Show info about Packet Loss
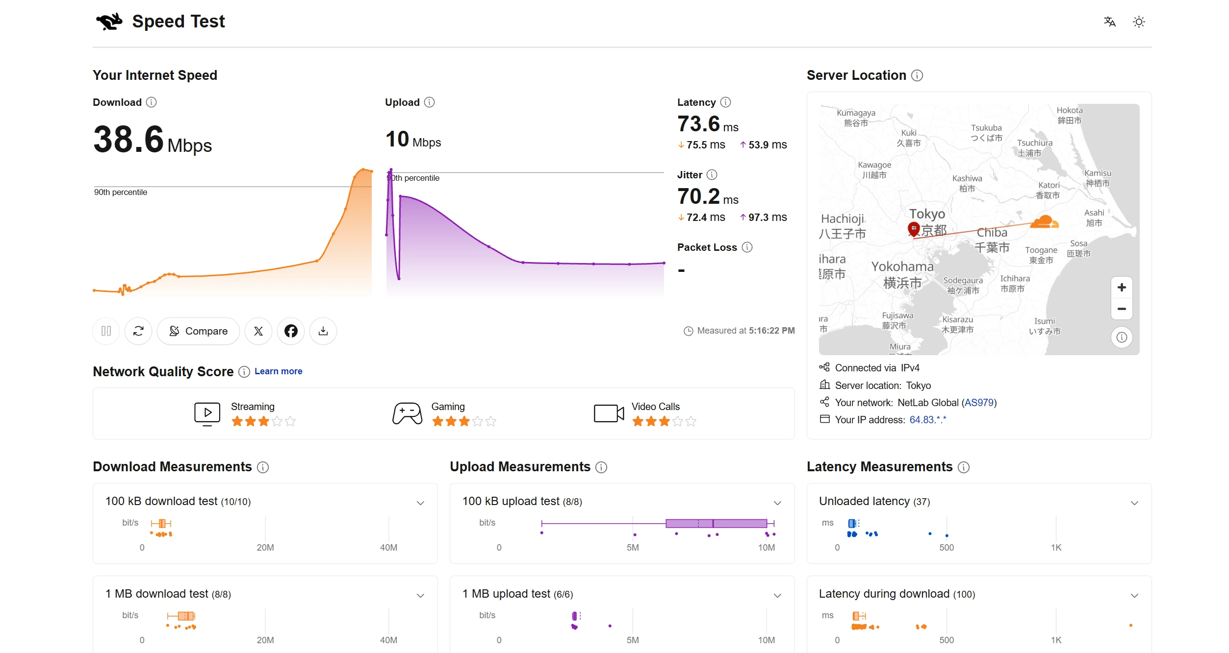The height and width of the screenshot is (653, 1229). coord(747,247)
